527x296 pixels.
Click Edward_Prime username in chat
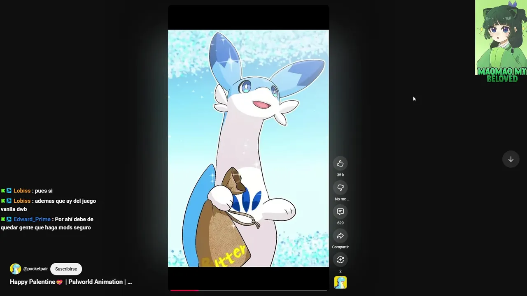click(x=32, y=220)
